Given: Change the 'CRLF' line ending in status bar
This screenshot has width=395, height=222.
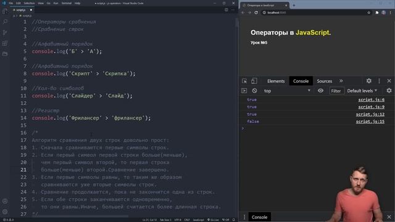Looking at the screenshot, I should click(186, 220).
